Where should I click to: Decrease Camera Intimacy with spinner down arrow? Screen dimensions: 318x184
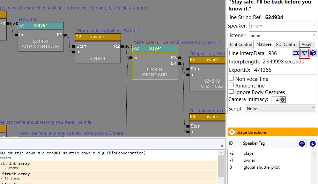[x=283, y=101]
